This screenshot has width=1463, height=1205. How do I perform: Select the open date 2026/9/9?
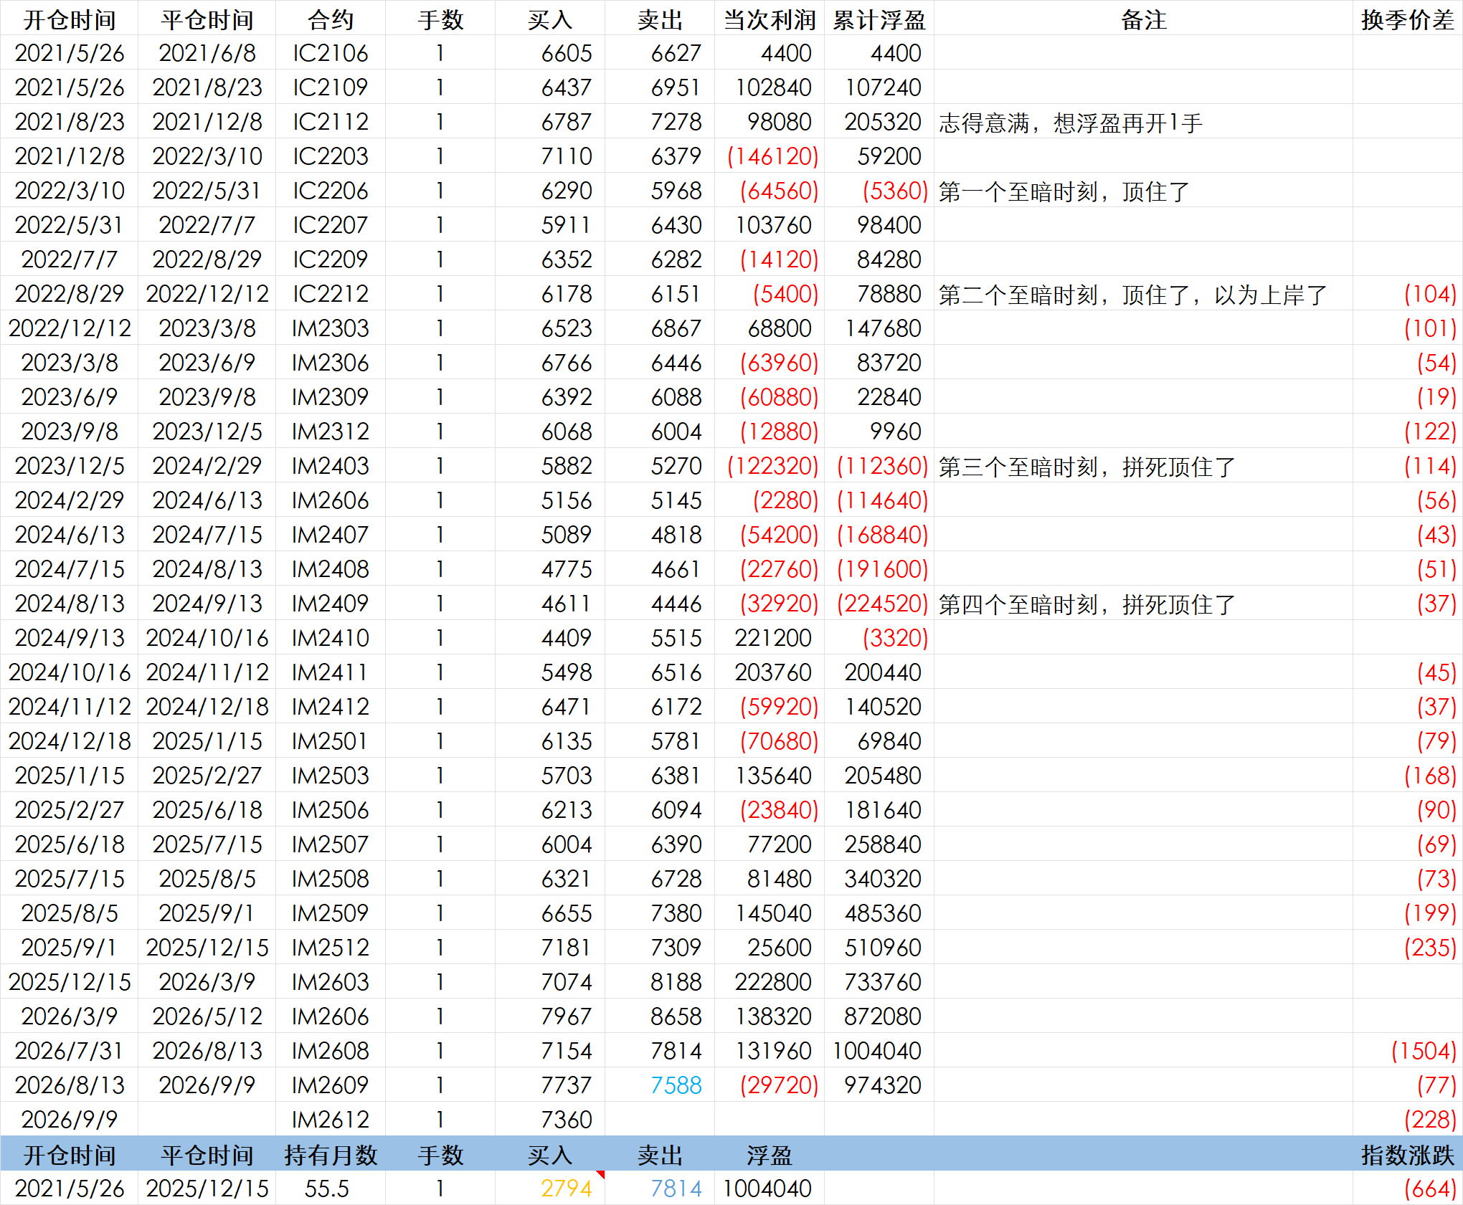(70, 1119)
